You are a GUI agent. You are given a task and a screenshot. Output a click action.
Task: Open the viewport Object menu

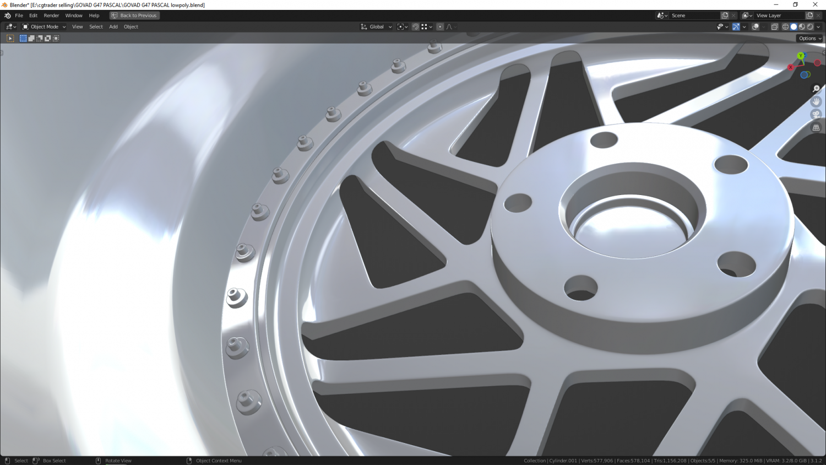coord(131,26)
